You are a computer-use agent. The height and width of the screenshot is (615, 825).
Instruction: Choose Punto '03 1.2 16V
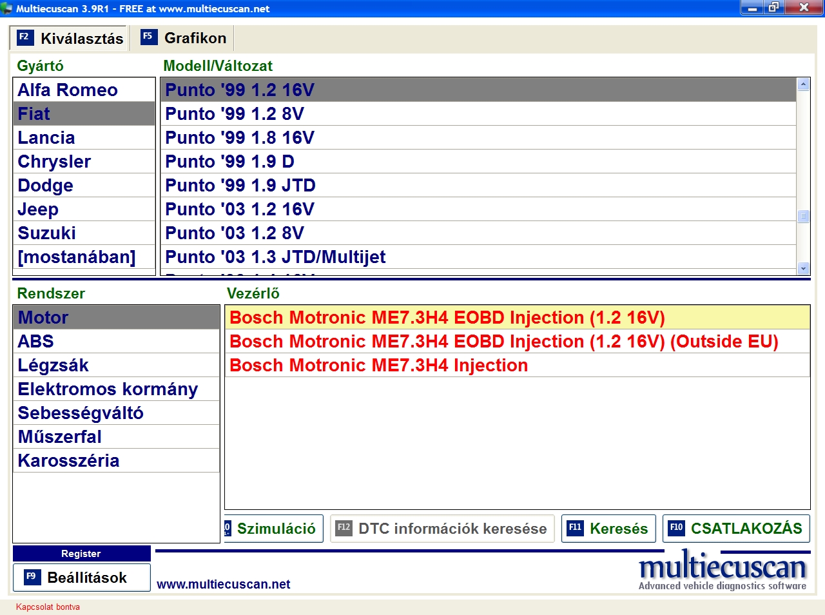tap(478, 210)
